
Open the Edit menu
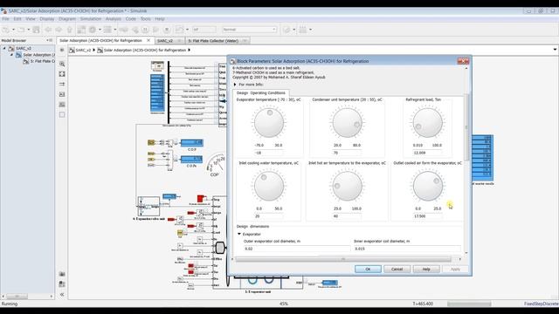click(x=17, y=19)
